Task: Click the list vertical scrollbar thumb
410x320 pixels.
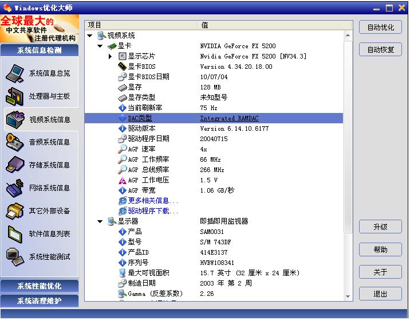Action: pos(348,136)
